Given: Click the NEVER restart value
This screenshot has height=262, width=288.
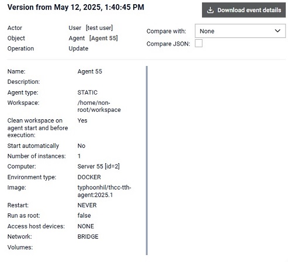Looking at the screenshot, I should coord(87,205).
